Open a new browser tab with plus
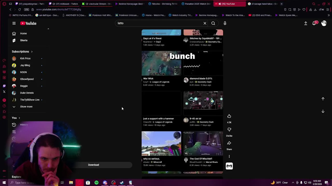 point(281,4)
